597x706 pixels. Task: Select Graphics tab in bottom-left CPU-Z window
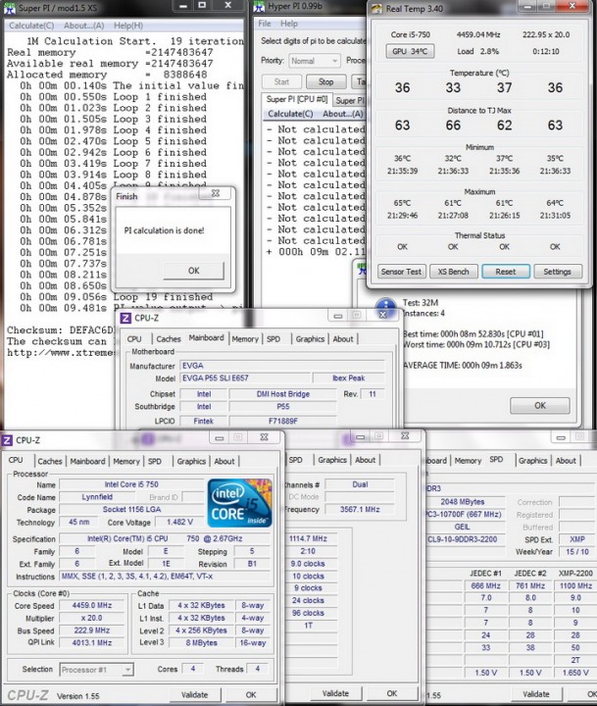click(191, 461)
